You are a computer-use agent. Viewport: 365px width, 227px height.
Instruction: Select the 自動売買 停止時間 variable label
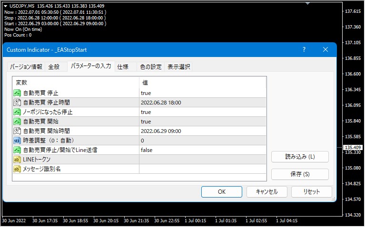46,103
